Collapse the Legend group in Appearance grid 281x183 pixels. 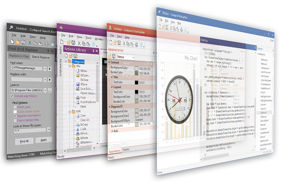[112, 87]
